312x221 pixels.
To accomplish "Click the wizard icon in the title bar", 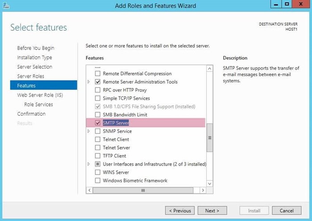I will coord(6,5).
